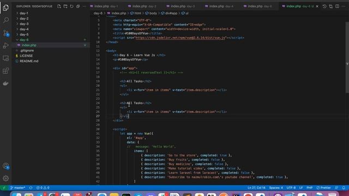Open changes icon in editor toolbar

tap(331, 6)
